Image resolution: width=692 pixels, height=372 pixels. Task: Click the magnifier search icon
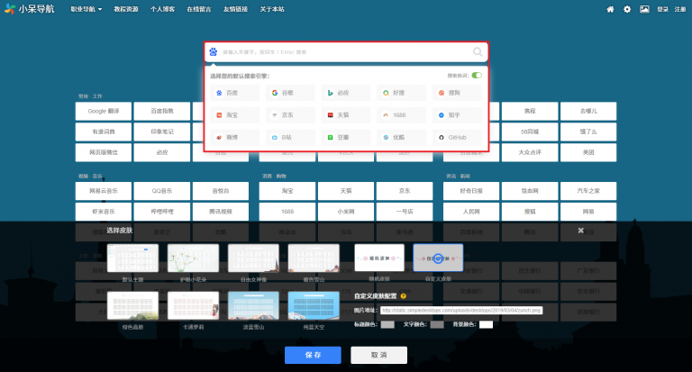pos(478,52)
